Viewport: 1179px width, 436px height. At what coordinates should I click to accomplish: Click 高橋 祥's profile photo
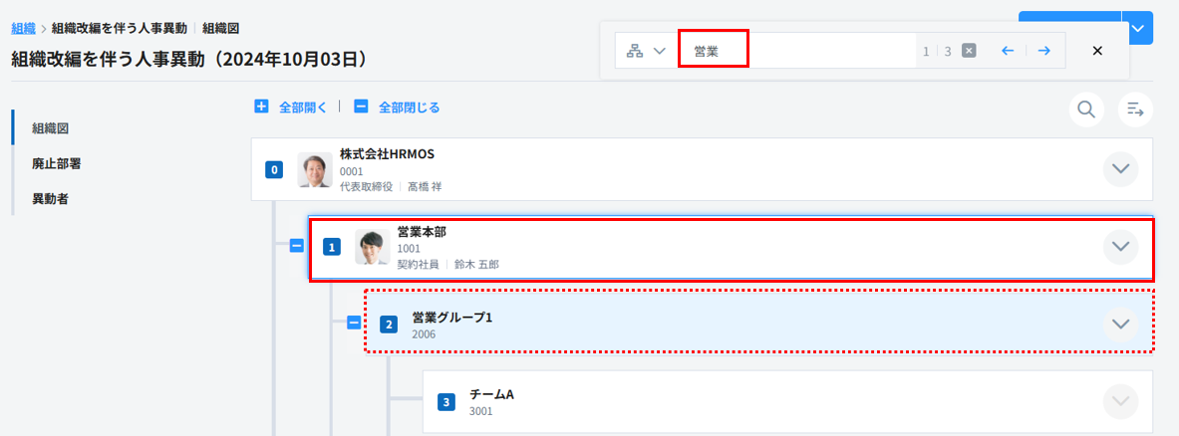[x=315, y=170]
